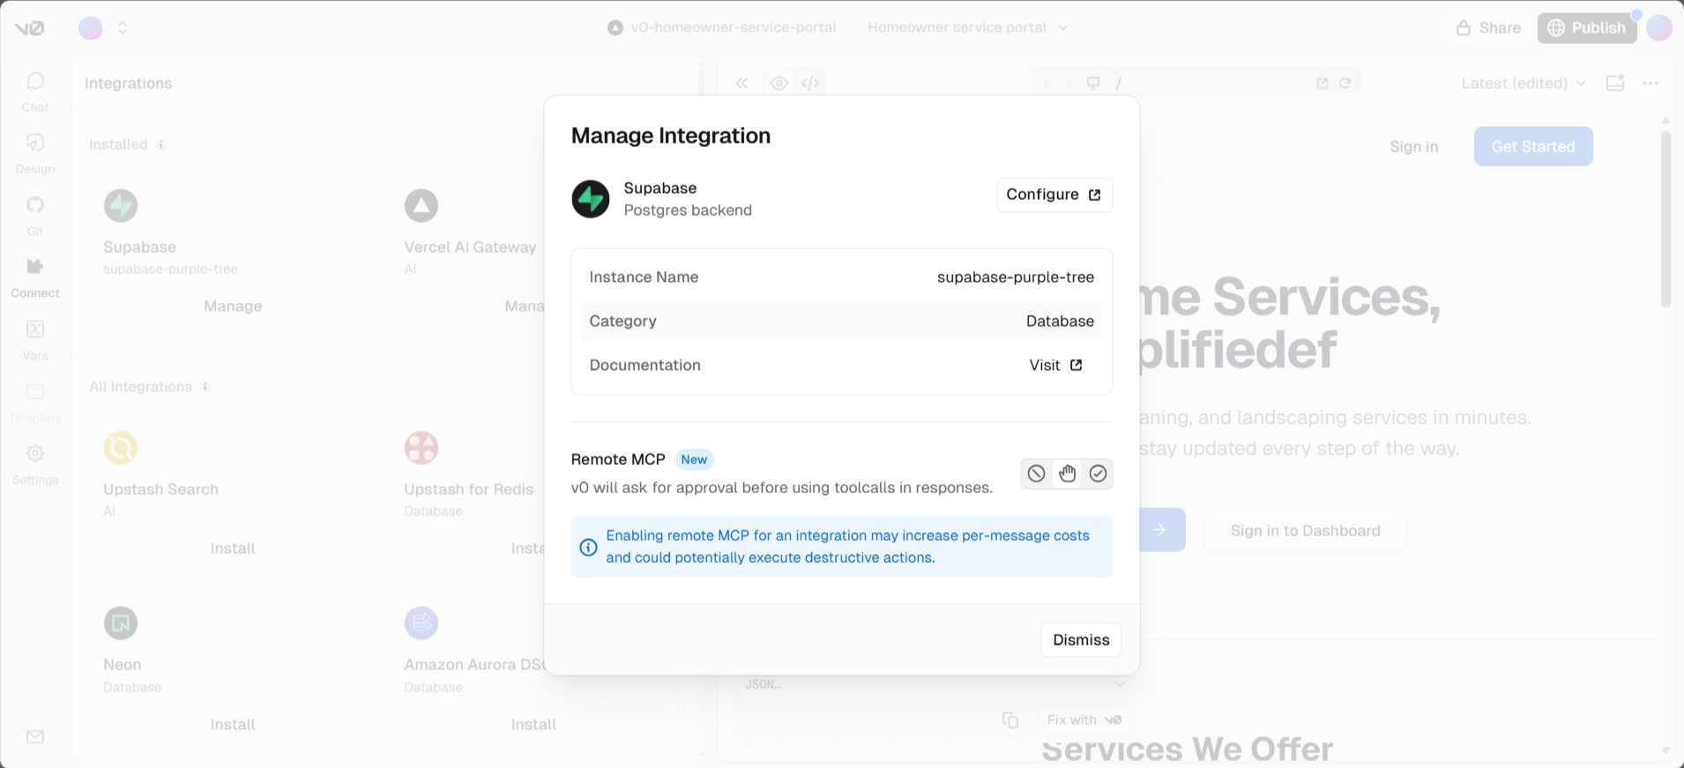The height and width of the screenshot is (768, 1684).
Task: Set Remote MCP to ask-for-approval hand option
Action: click(1068, 474)
